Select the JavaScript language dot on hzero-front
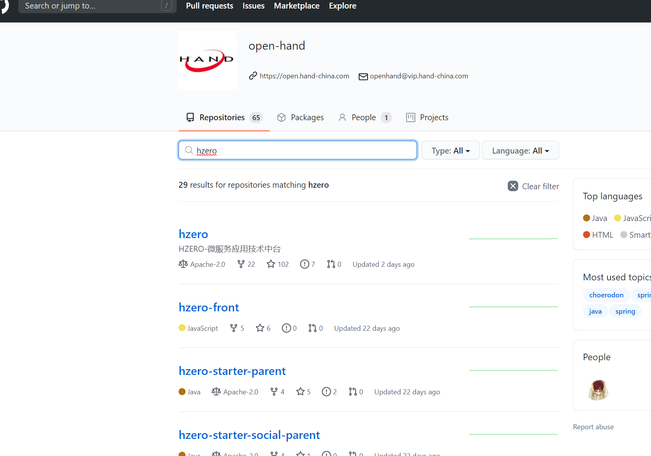The height and width of the screenshot is (456, 651). click(x=182, y=328)
